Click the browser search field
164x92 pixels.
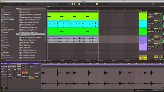point(24,7)
